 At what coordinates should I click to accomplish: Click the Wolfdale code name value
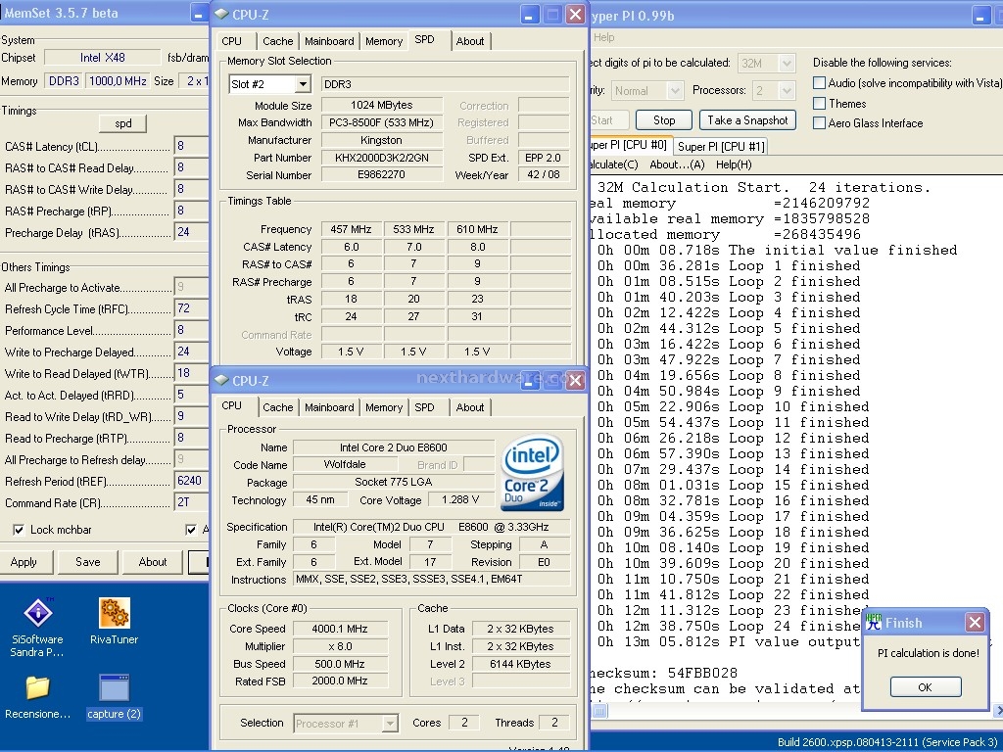pyautogui.click(x=345, y=465)
